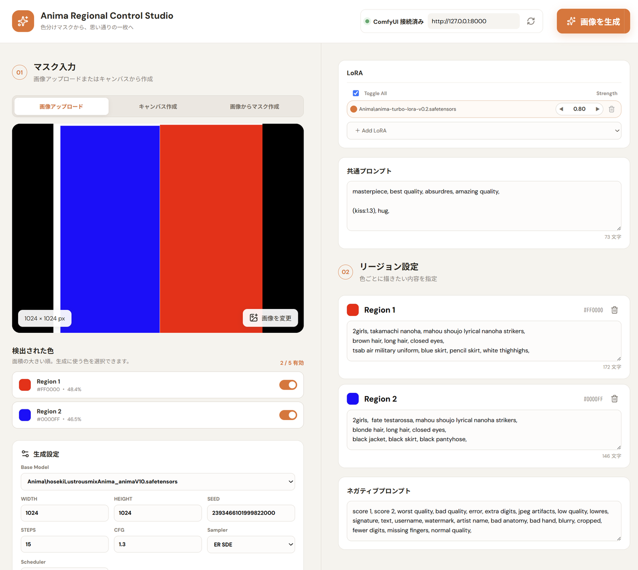Click the #FF0000 hex label of Region 1
Screen dimensions: 638x570
(593, 310)
